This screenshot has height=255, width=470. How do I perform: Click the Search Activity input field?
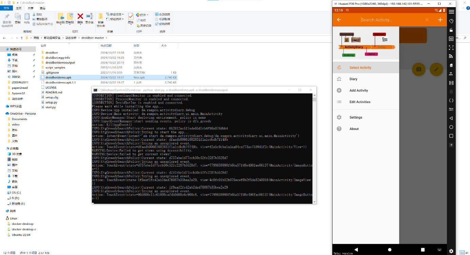(390, 20)
